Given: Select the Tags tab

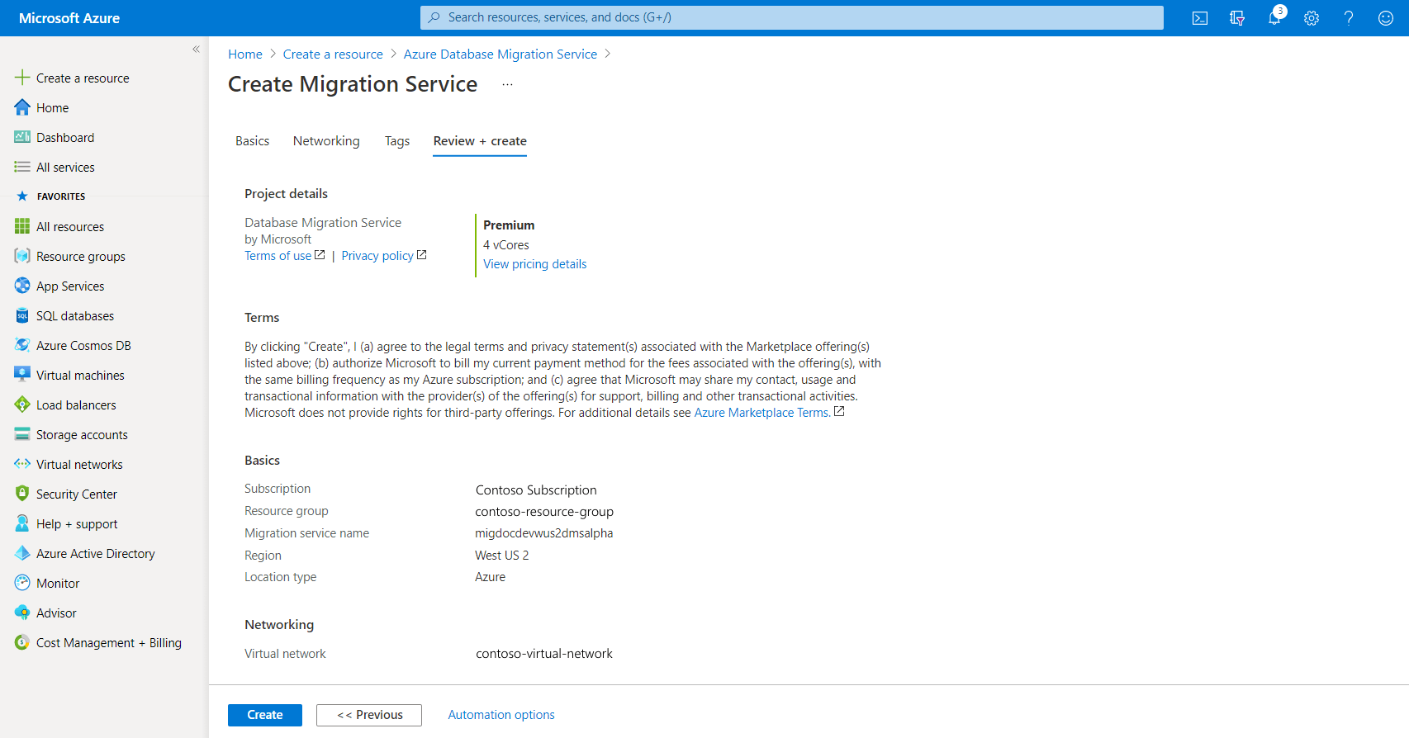Looking at the screenshot, I should [x=397, y=141].
